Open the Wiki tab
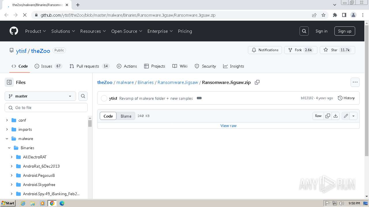Image resolution: width=369 pixels, height=207 pixels. (x=180, y=66)
